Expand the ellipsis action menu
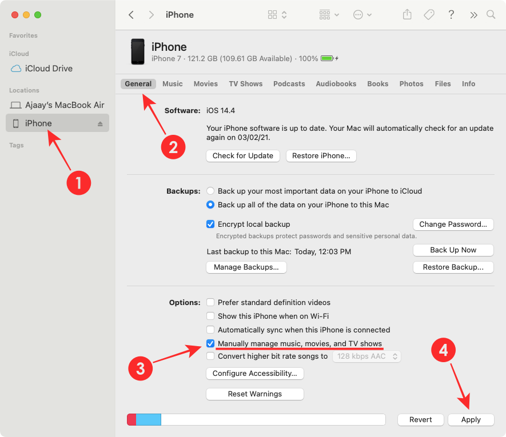The image size is (506, 437). point(362,15)
